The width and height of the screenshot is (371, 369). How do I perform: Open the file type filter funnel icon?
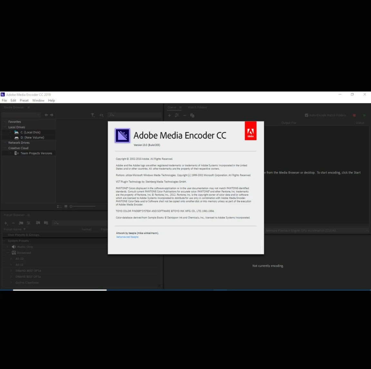tap(93, 115)
